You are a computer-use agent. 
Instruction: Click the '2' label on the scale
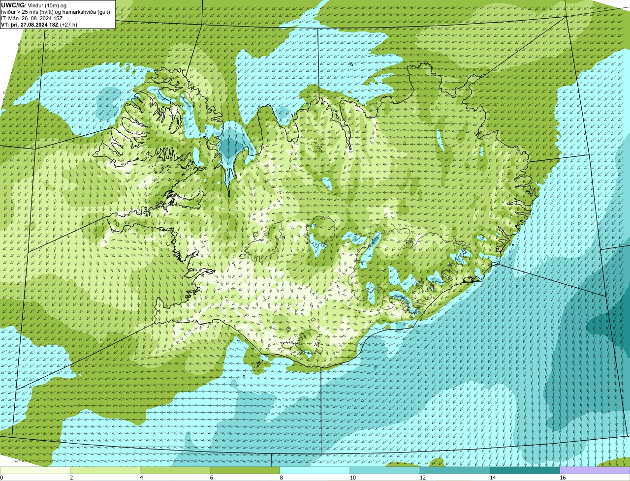(x=71, y=478)
